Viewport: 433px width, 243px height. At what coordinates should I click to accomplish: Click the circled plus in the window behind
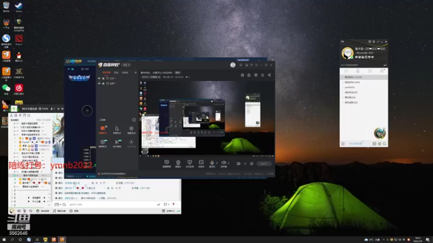87,111
